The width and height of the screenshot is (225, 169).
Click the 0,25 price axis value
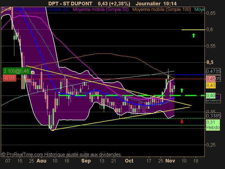[211, 145]
